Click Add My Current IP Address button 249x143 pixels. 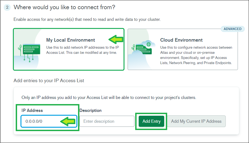(196, 121)
